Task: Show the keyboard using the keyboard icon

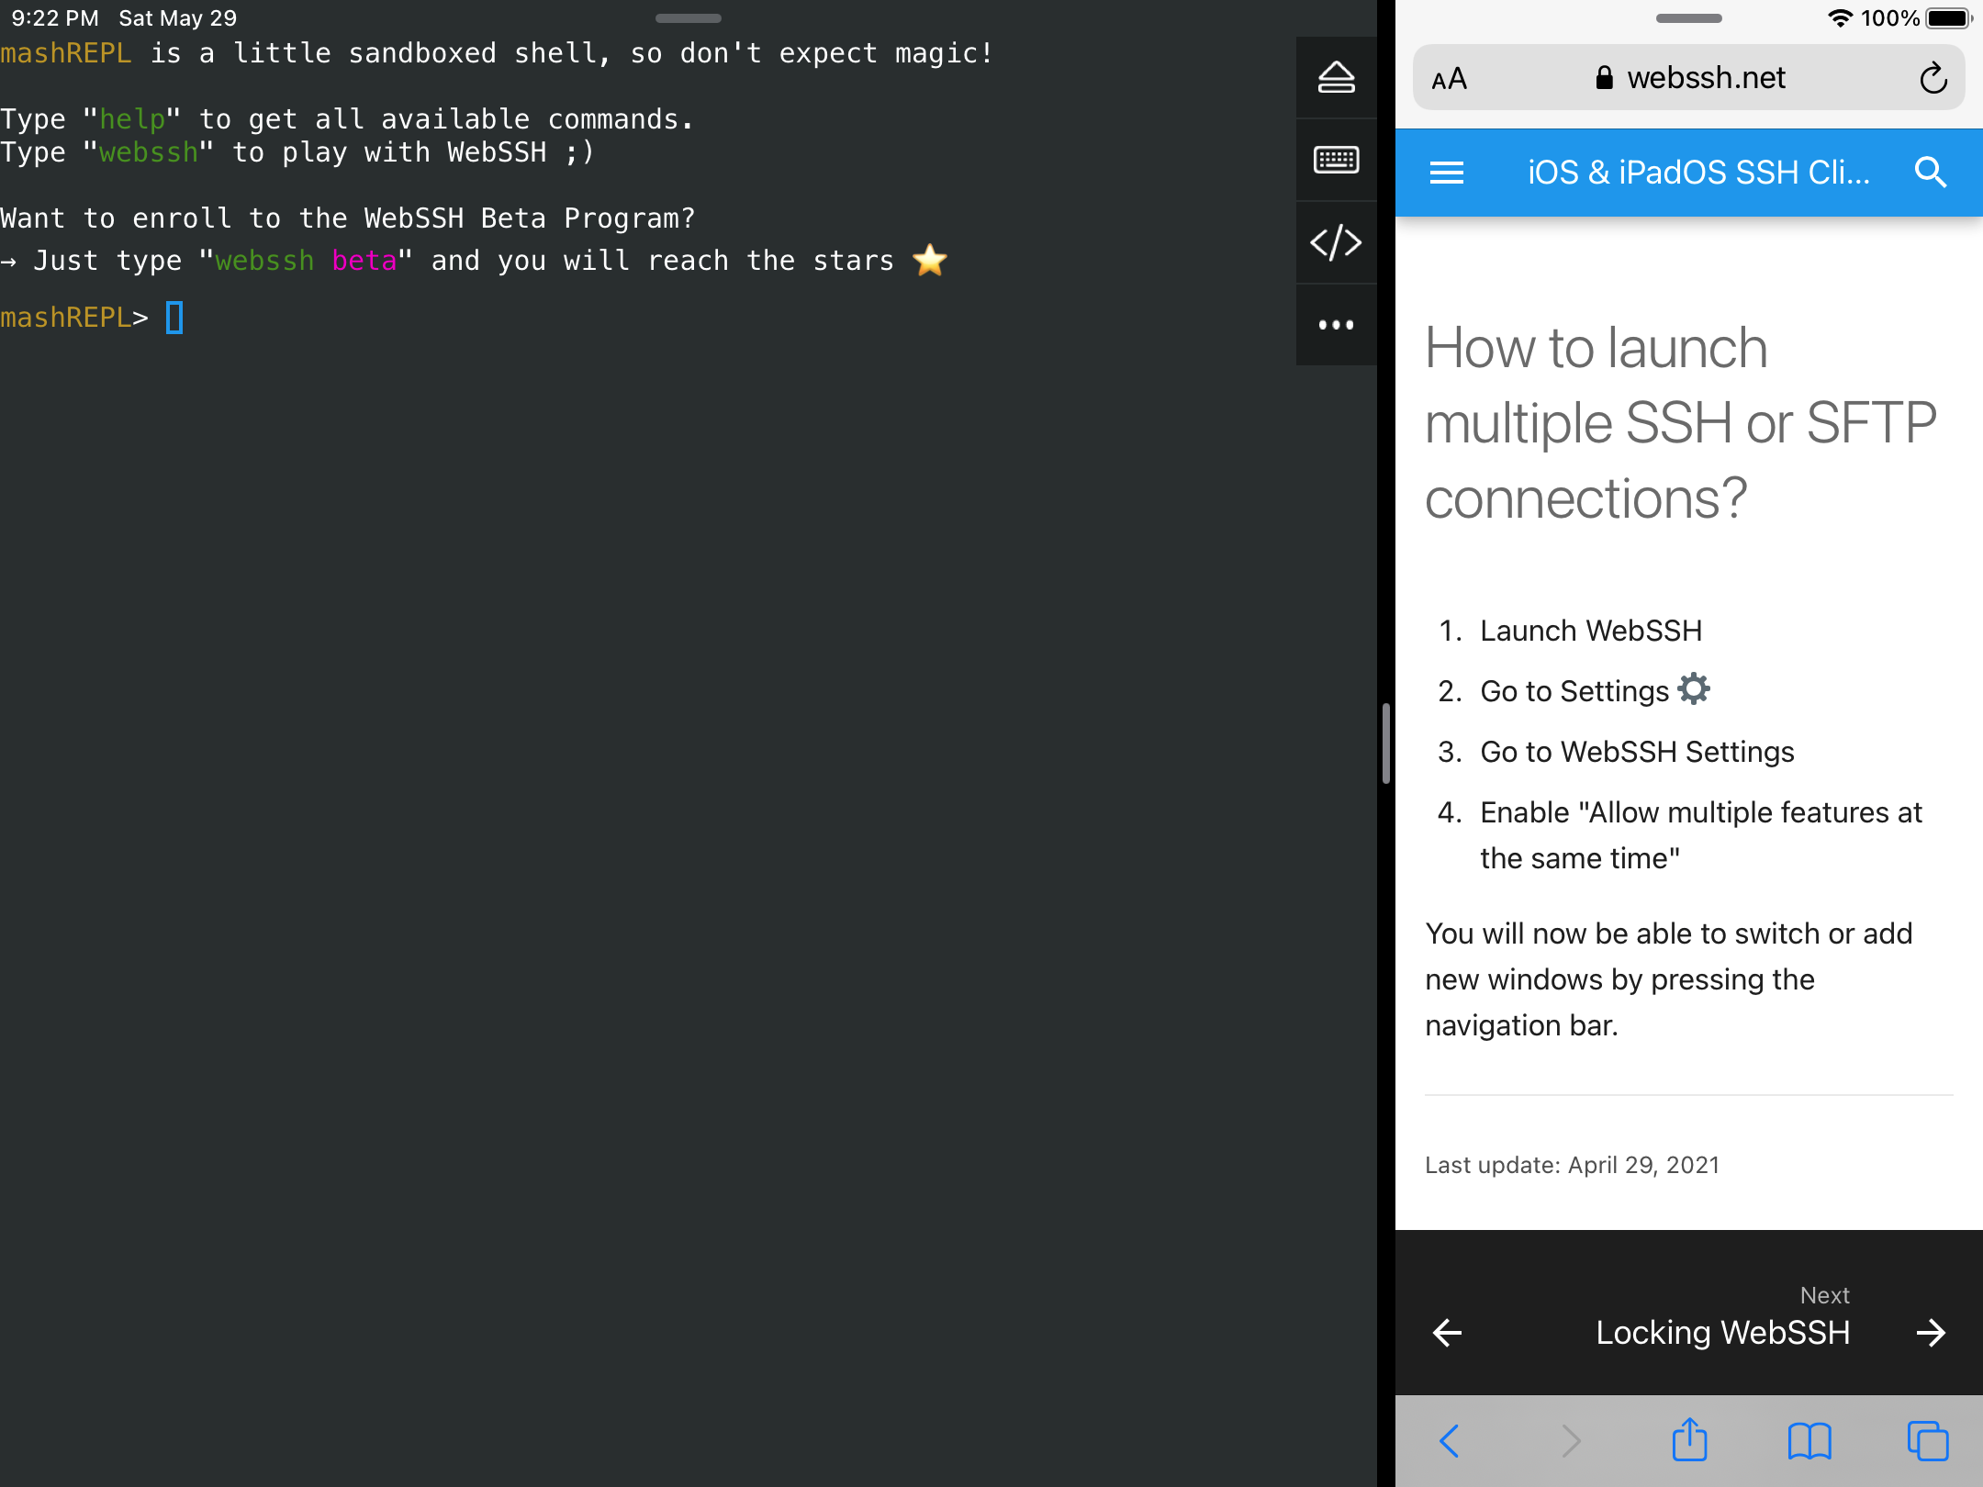Action: click(x=1336, y=160)
